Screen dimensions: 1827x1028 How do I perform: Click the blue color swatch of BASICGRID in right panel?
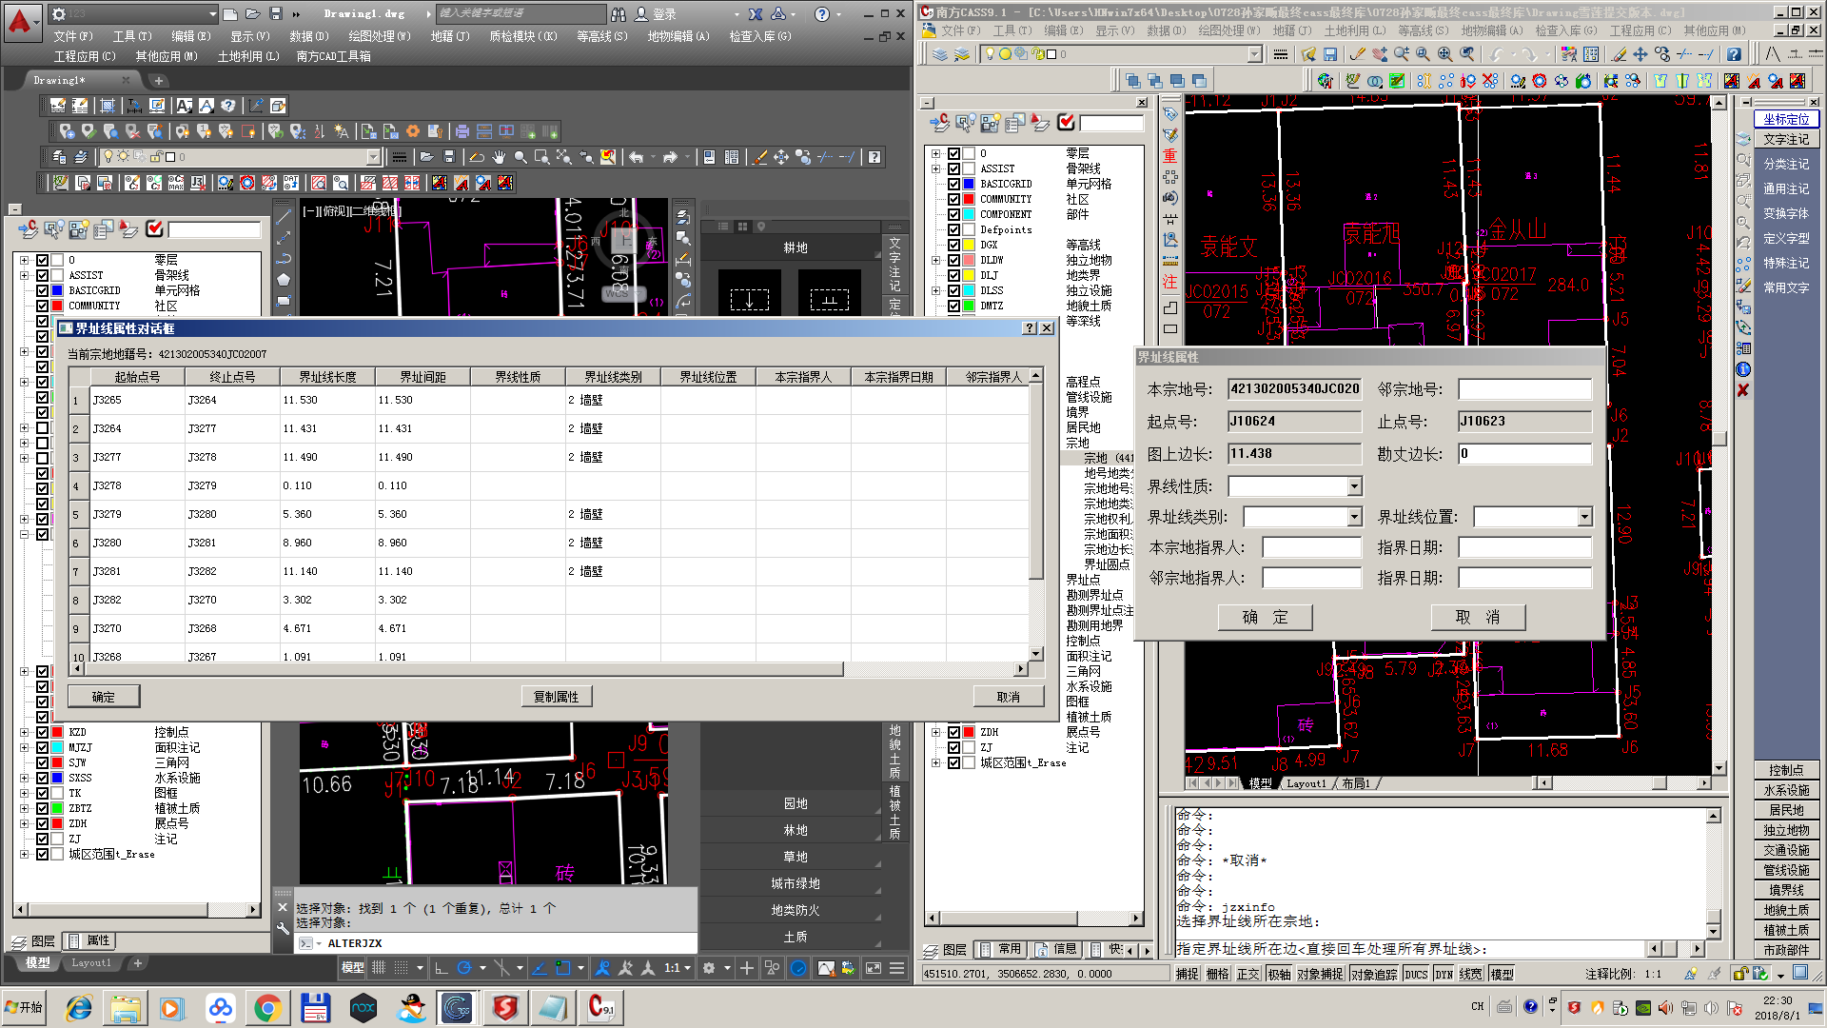(969, 184)
